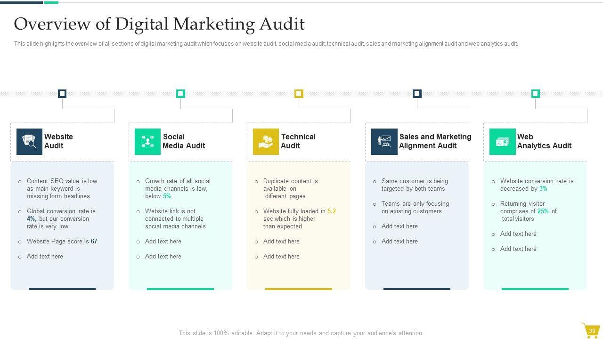603x339 pixels.
Task: Click the yellow shopping cart icon
Action: pos(591,331)
